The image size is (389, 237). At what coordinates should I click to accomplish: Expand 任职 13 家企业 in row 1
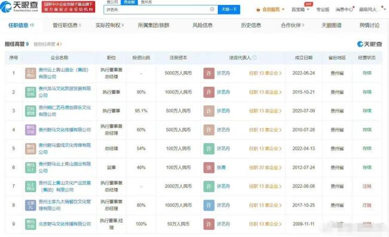point(265,73)
